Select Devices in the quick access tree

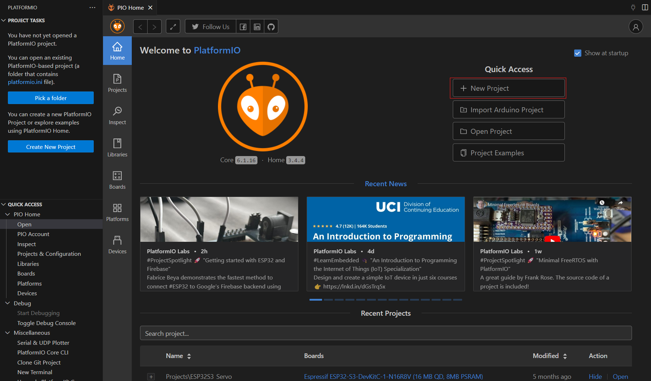51,293
